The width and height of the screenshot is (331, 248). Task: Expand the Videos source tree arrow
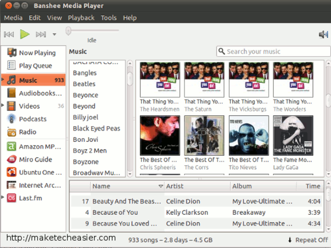pyautogui.click(x=2, y=105)
